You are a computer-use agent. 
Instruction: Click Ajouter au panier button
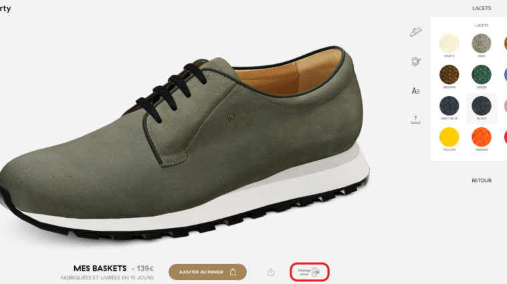207,272
